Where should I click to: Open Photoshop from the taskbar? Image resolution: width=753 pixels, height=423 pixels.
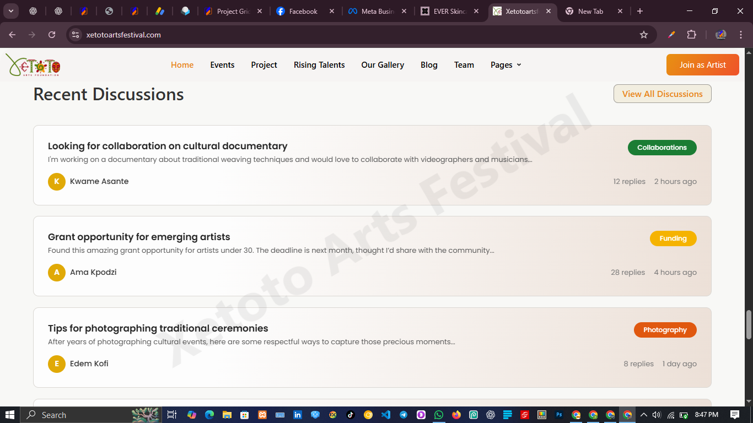coord(559,414)
